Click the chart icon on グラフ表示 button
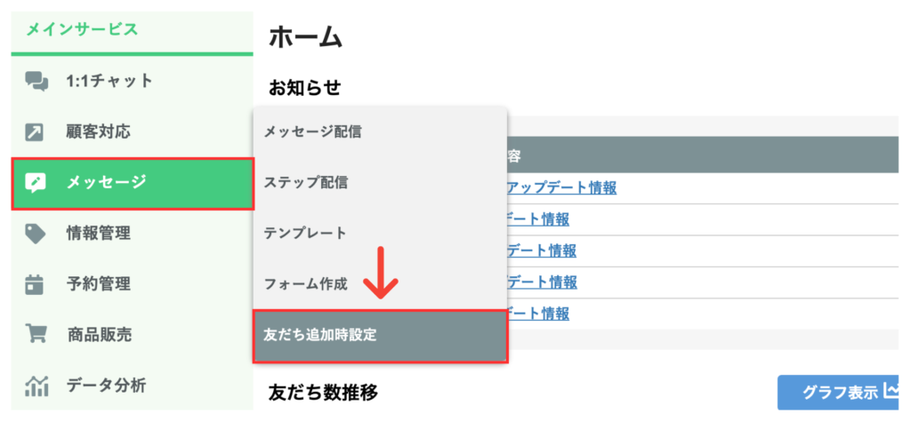 click(x=891, y=391)
